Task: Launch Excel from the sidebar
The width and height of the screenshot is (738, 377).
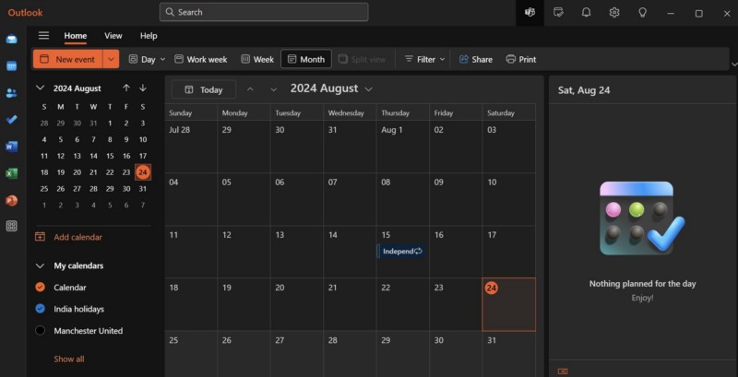Action: tap(12, 173)
